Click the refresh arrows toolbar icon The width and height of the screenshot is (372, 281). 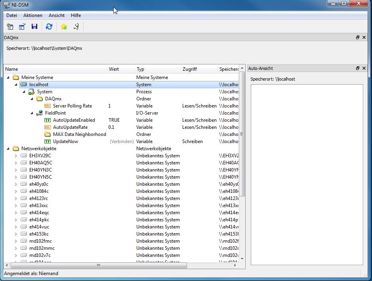point(49,26)
